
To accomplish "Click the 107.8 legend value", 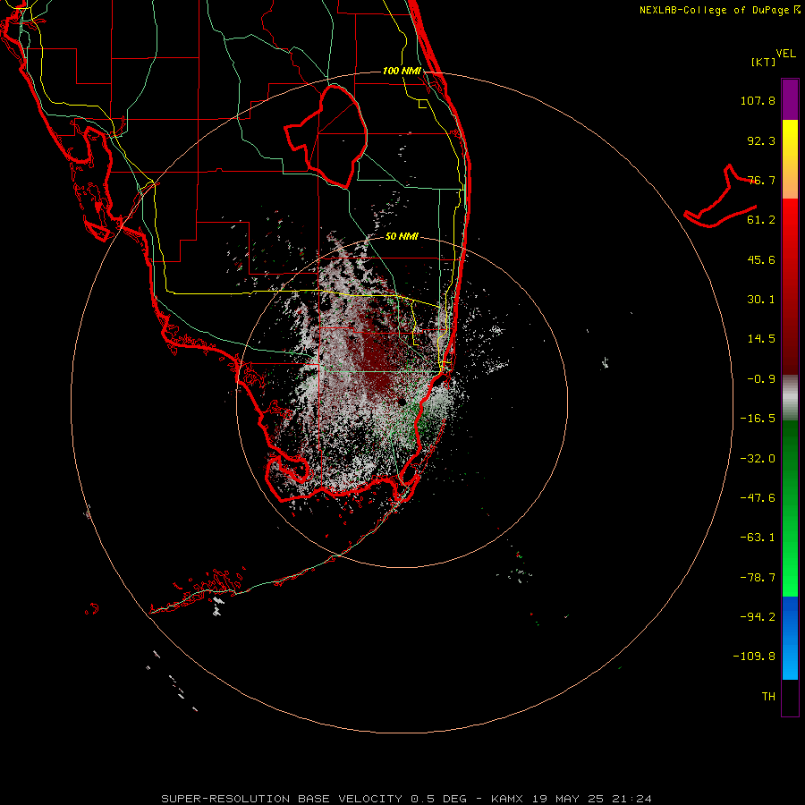I will click(x=758, y=100).
